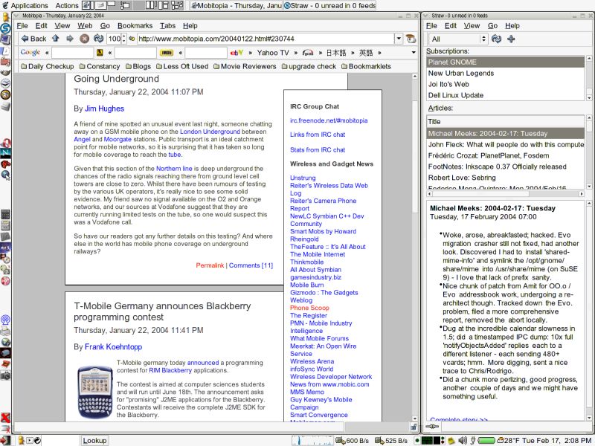Click the IMDb smart bookmark icon
This screenshot has height=446, width=595.
tap(166, 53)
